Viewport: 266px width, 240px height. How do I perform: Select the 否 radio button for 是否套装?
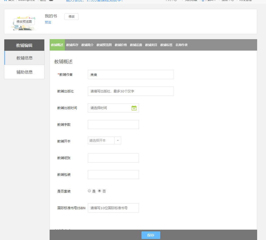coord(99,191)
